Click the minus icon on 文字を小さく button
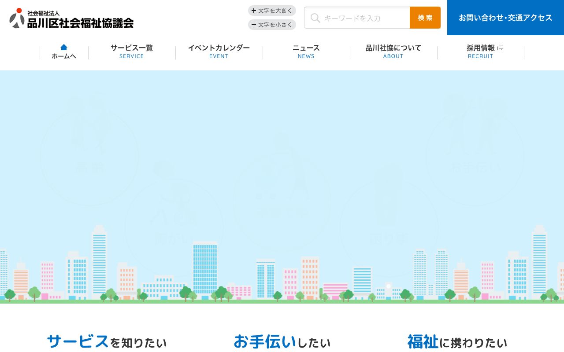 click(254, 25)
